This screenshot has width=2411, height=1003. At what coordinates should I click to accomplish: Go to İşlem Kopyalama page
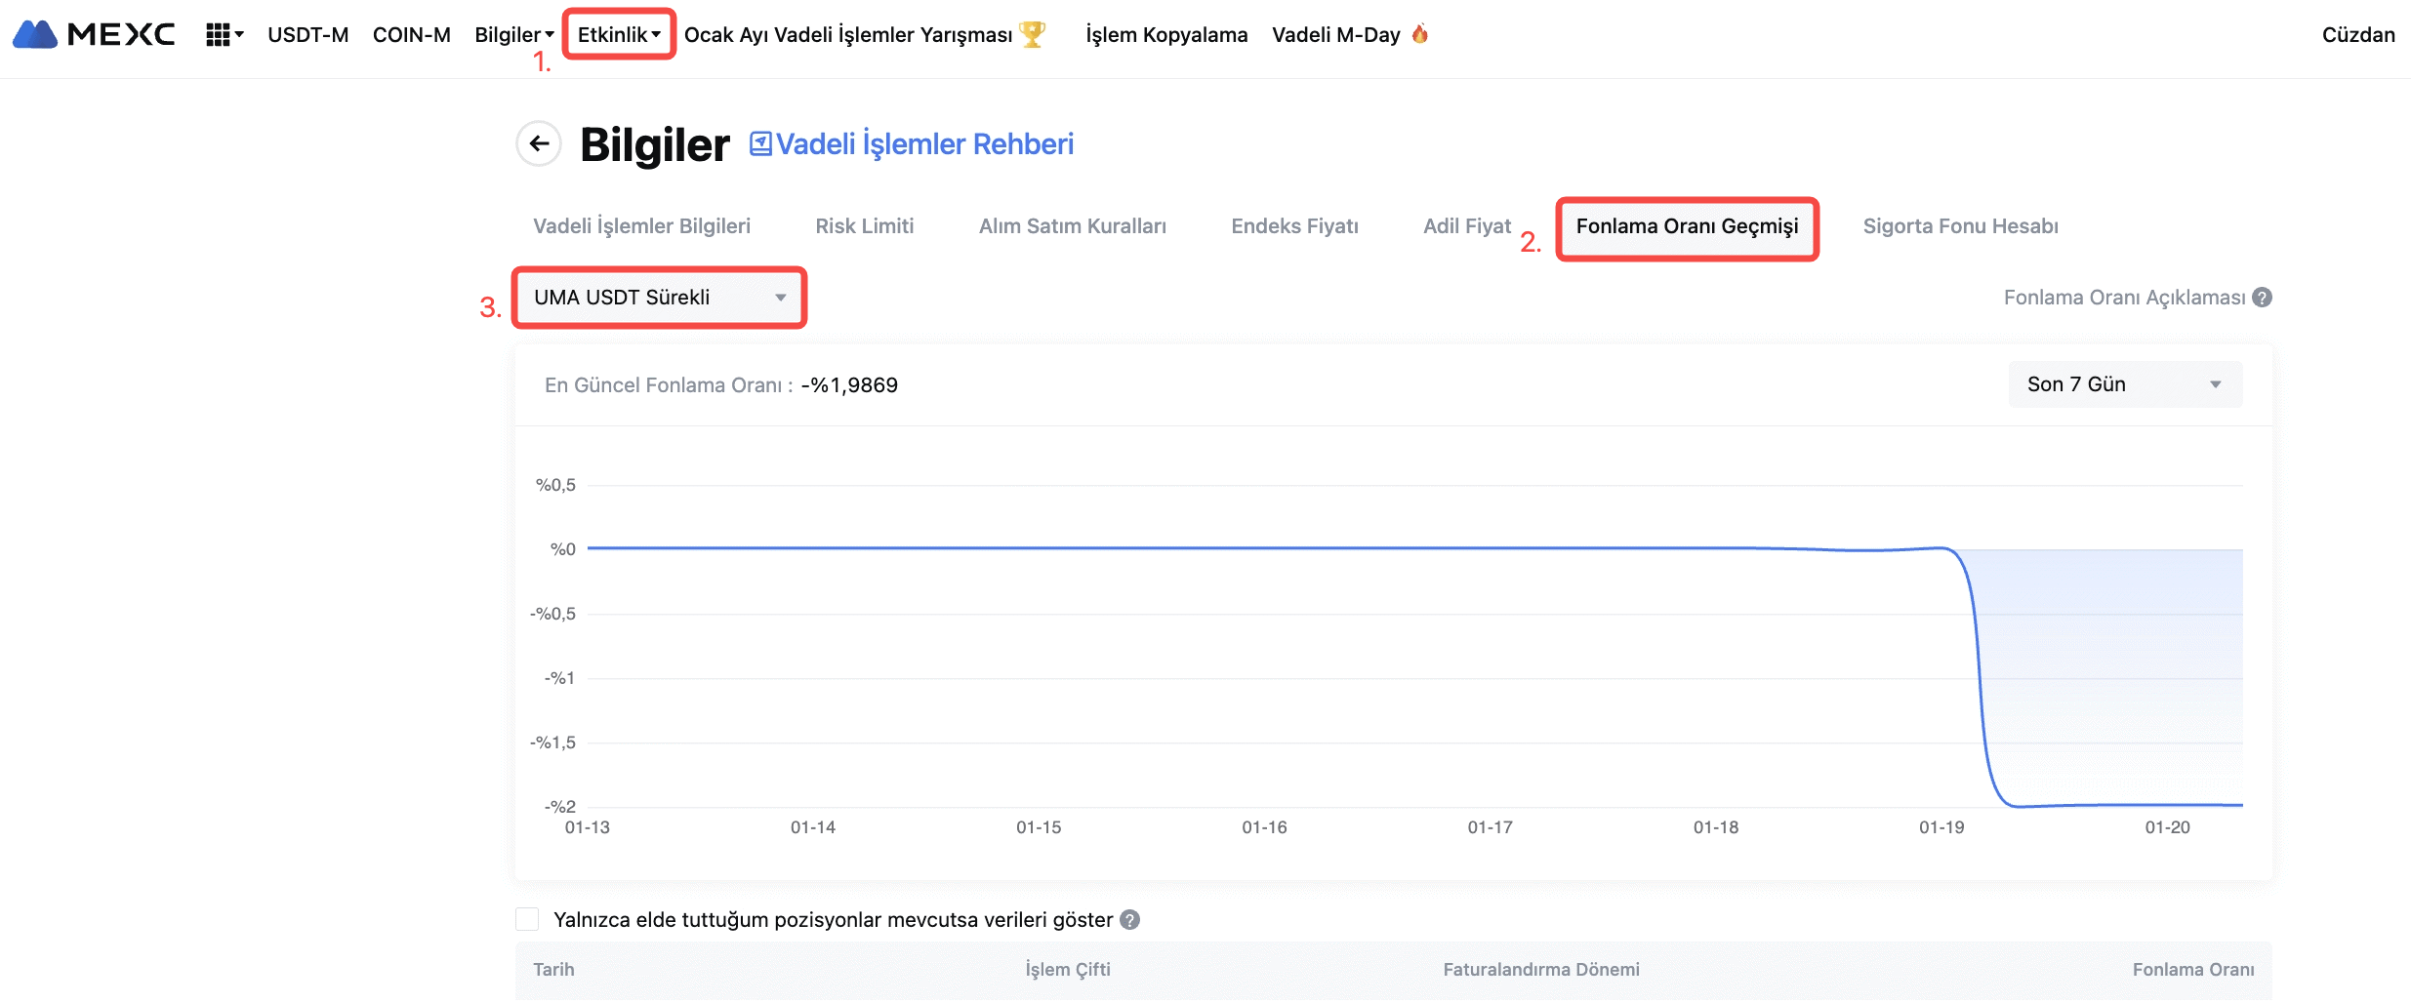tap(1166, 35)
